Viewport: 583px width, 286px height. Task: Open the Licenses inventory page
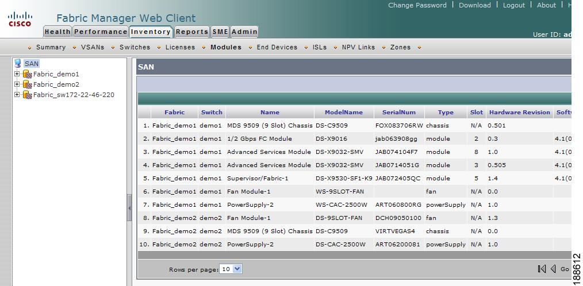point(181,47)
